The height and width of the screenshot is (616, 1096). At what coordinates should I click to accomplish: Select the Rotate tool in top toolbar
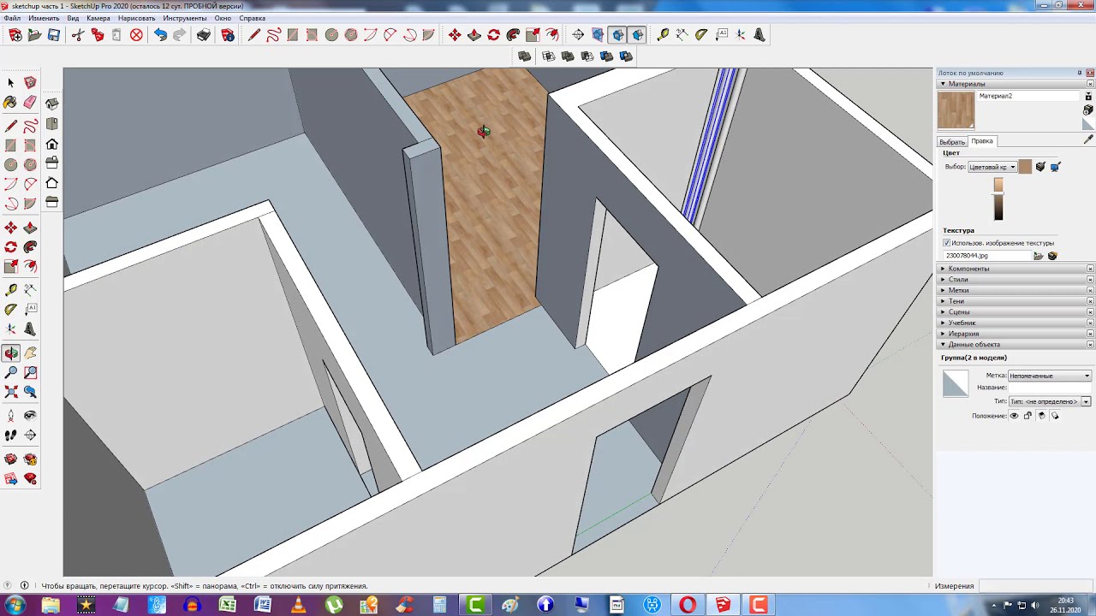point(494,35)
